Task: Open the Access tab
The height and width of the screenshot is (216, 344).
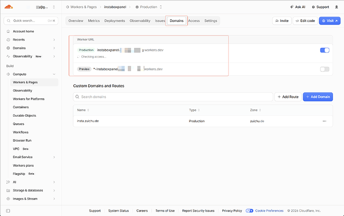Action: click(194, 20)
